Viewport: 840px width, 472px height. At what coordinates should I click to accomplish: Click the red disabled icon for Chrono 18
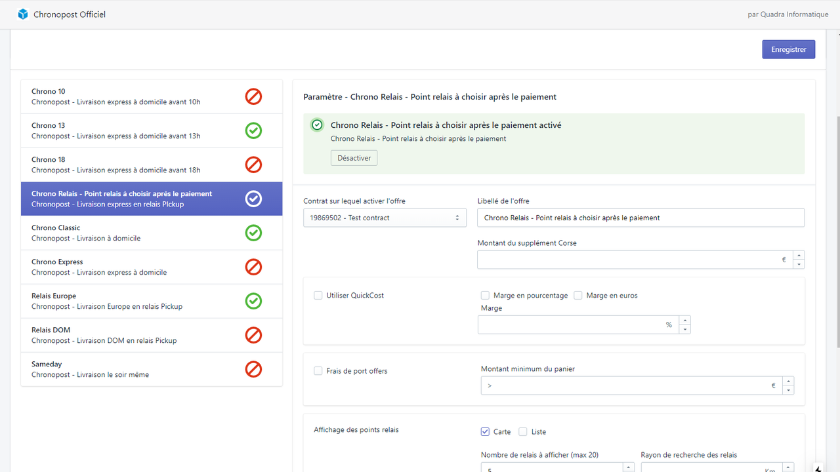click(x=253, y=165)
